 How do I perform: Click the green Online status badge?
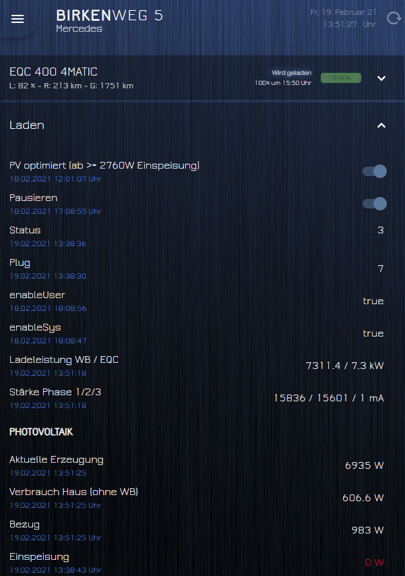pos(341,78)
